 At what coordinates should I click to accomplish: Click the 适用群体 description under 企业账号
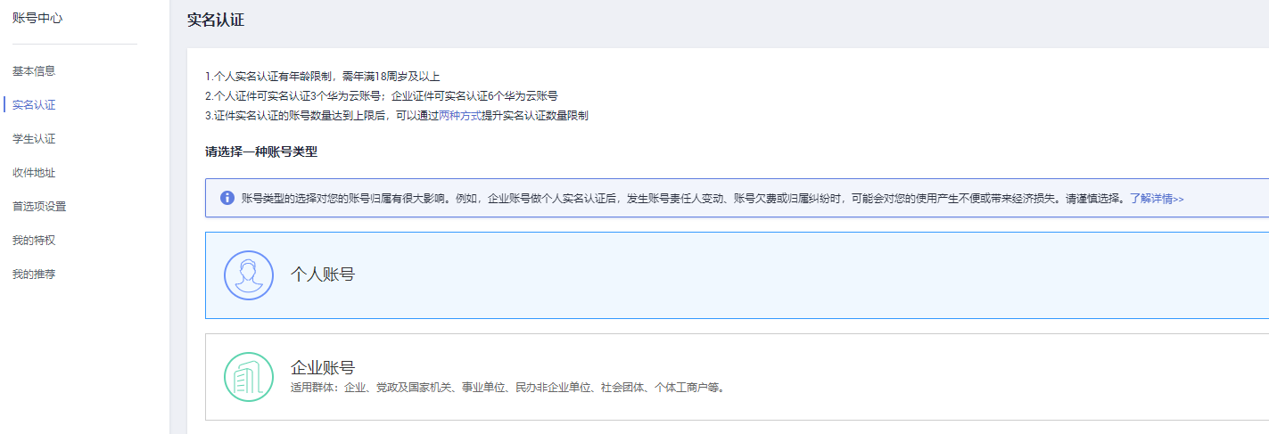coord(507,389)
